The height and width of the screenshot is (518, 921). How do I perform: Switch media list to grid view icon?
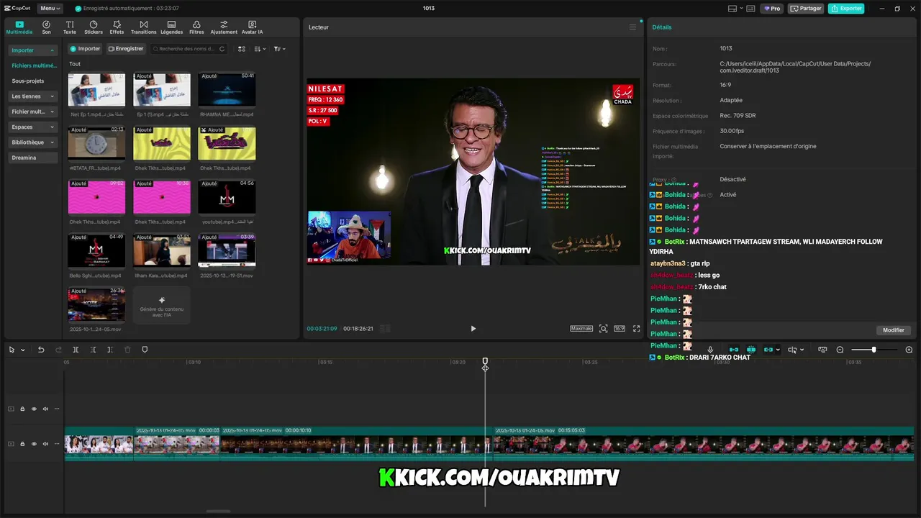pos(242,49)
